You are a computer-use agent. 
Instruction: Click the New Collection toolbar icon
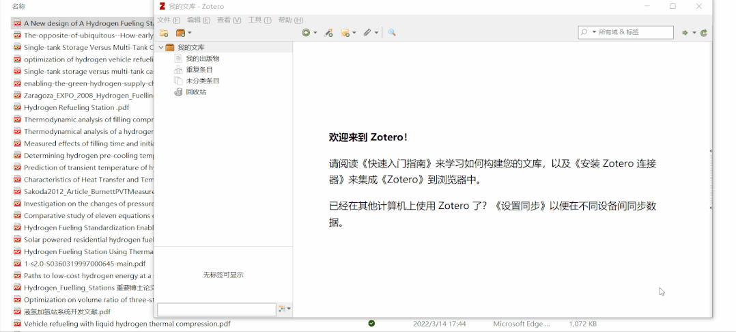pos(164,33)
